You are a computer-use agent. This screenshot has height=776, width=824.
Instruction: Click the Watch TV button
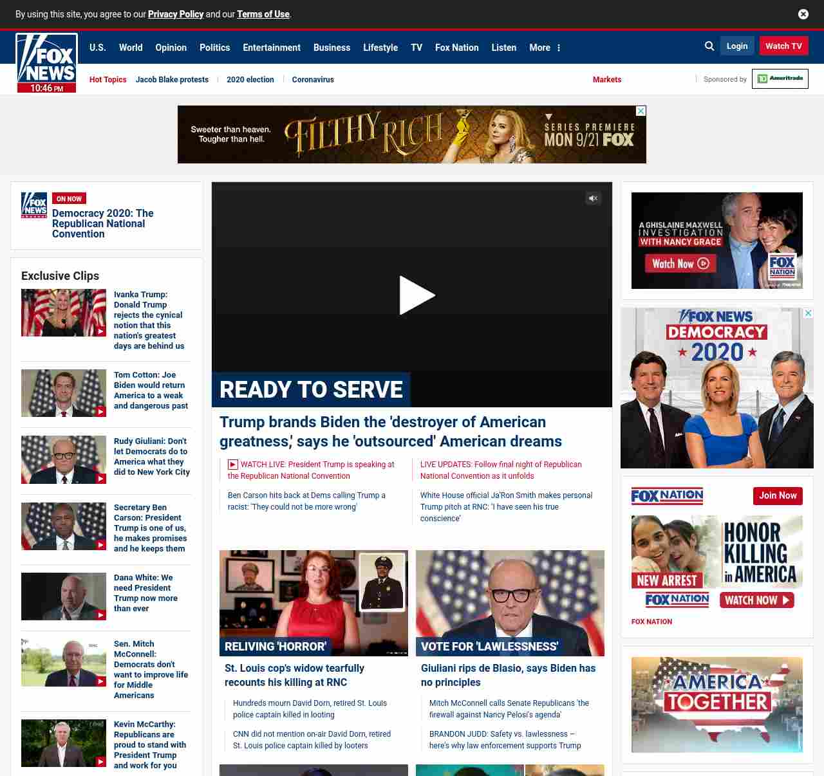coord(783,46)
